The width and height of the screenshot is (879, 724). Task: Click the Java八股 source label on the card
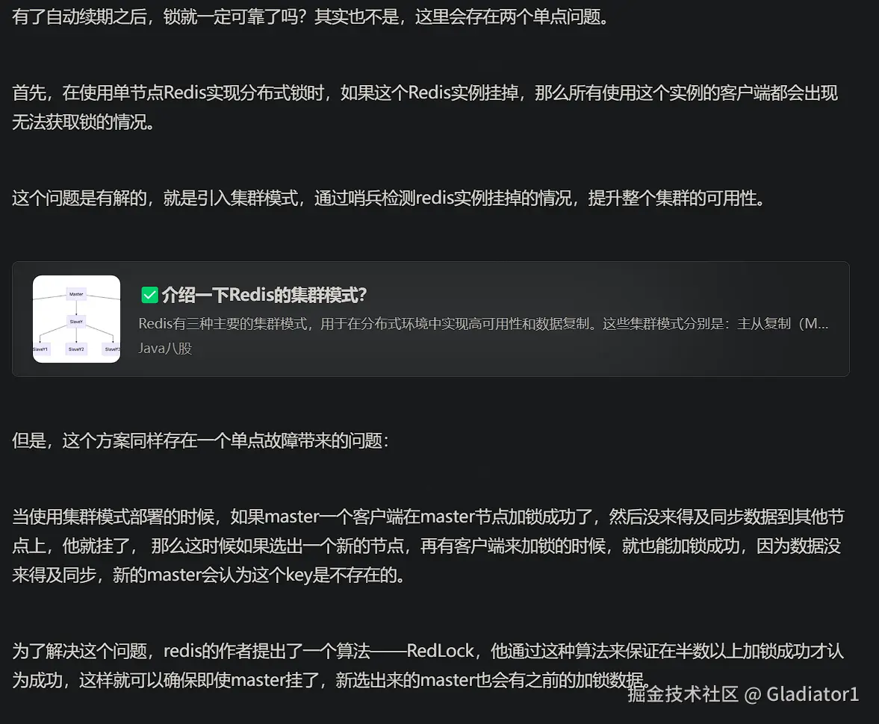click(165, 349)
